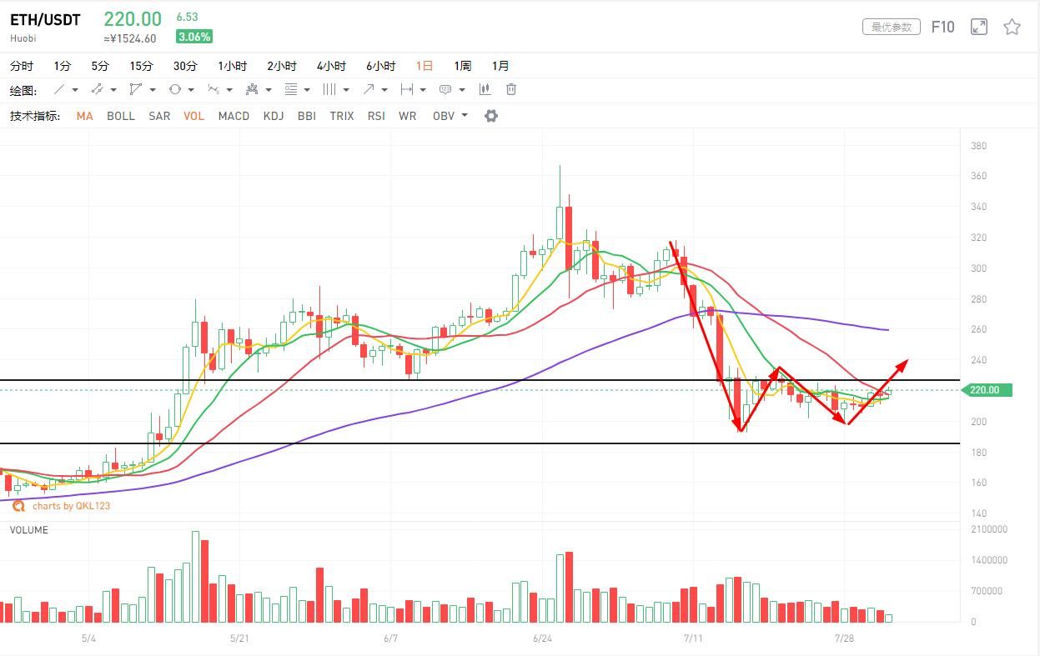
Task: Expand the arrow tool dropdown arrow
Action: click(x=384, y=90)
